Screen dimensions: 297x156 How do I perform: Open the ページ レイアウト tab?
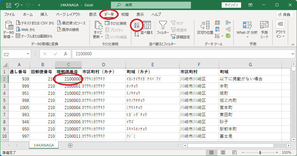[x=68, y=15]
